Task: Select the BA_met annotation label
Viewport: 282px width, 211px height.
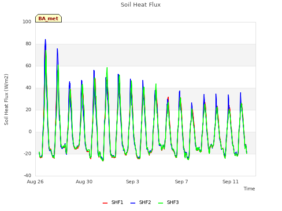Action: [48, 18]
